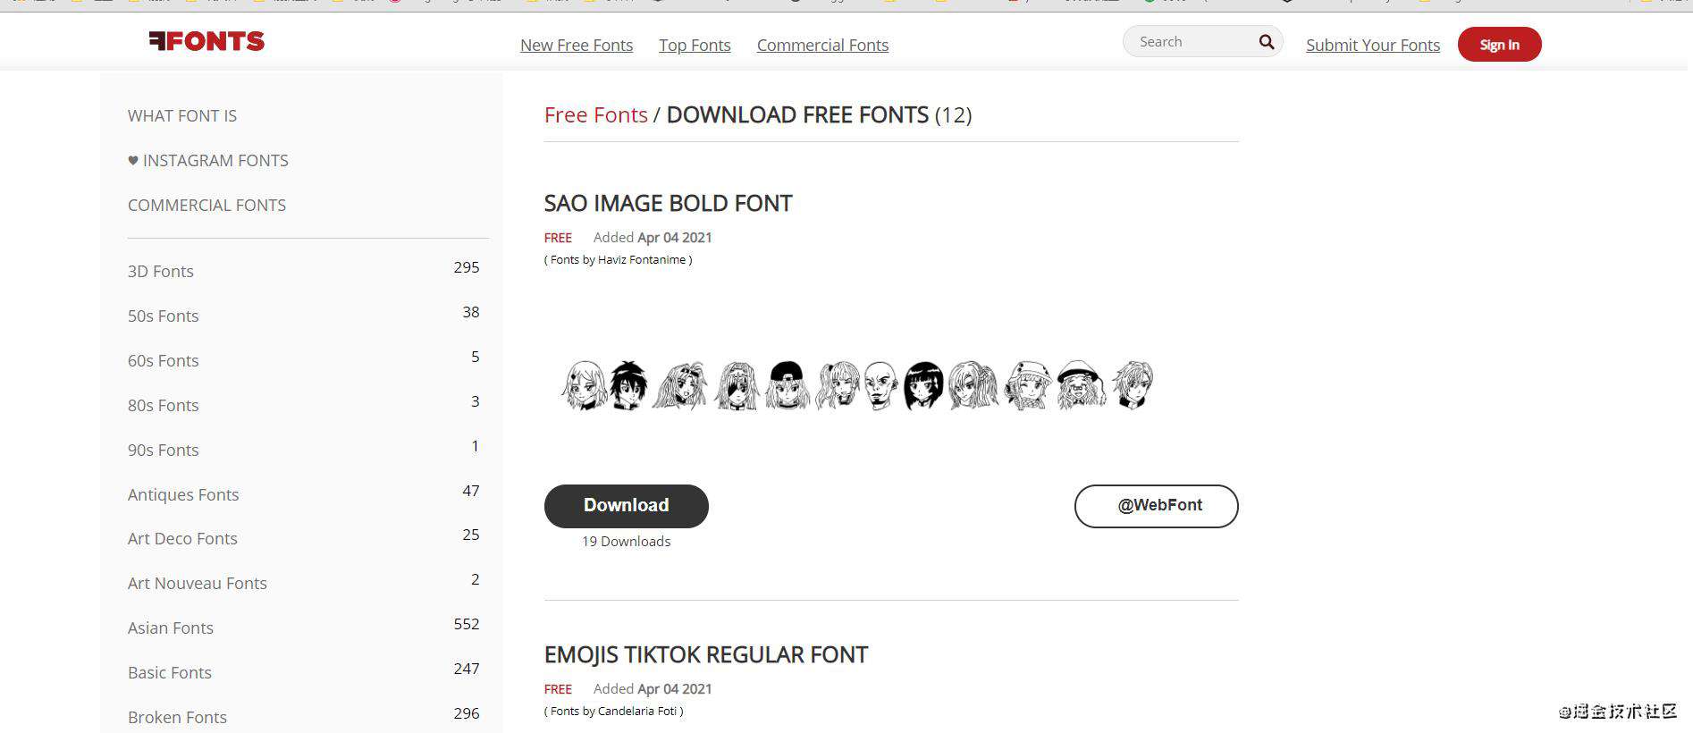The height and width of the screenshot is (733, 1693).
Task: Click Haviz Fontanime author link
Action: [642, 260]
